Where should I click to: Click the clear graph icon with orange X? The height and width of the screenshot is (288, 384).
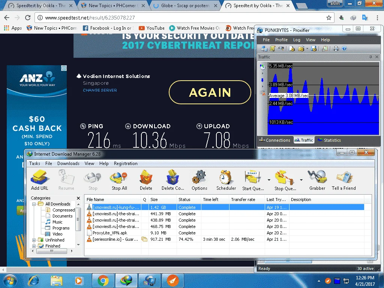[262, 93]
